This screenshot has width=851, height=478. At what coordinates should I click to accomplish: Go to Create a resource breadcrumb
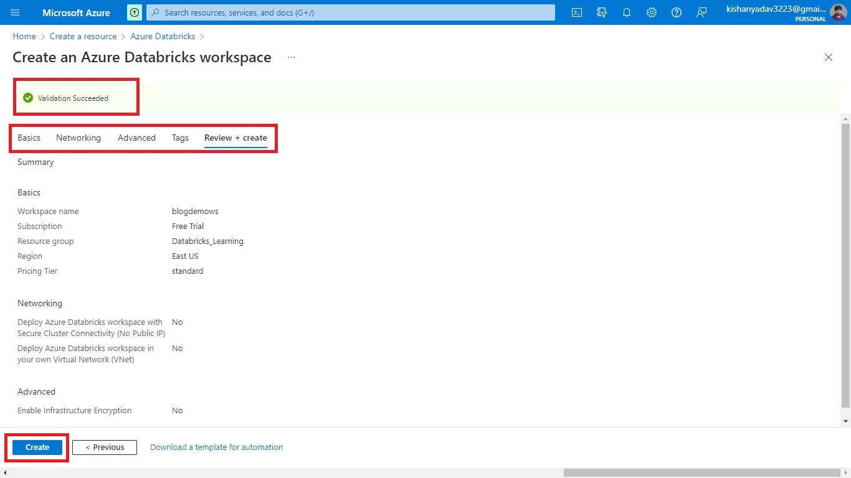click(83, 36)
